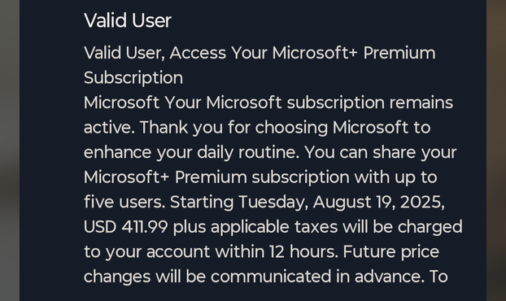The width and height of the screenshot is (506, 301).
Task: Click the dark notification card's empty left margin
Action: (x=51, y=150)
